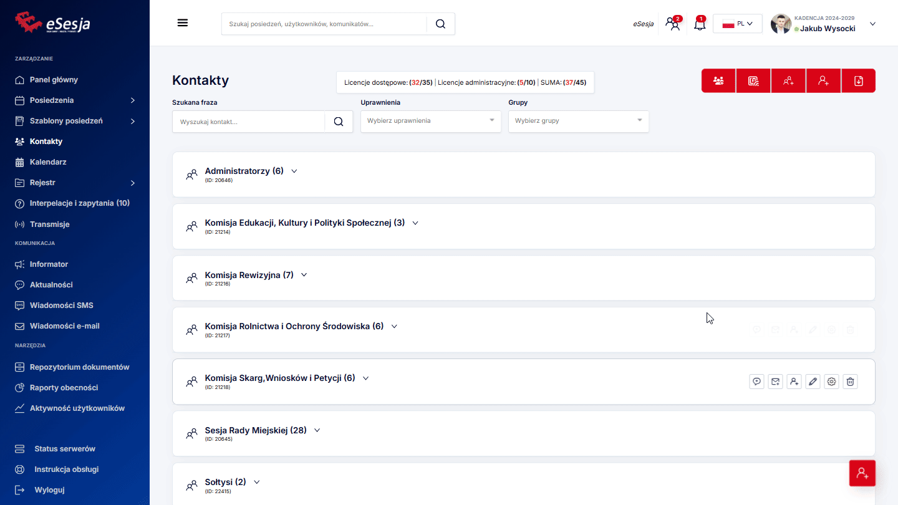
Task: Delete Komisja Skarg group with trash icon
Action: tap(850, 382)
